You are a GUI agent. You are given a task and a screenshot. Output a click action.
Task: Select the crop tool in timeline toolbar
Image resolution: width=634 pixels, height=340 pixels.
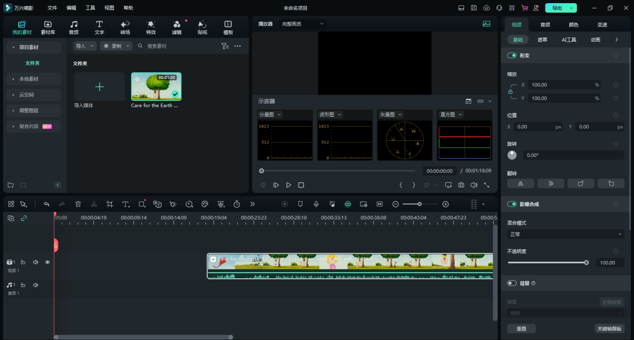point(109,204)
